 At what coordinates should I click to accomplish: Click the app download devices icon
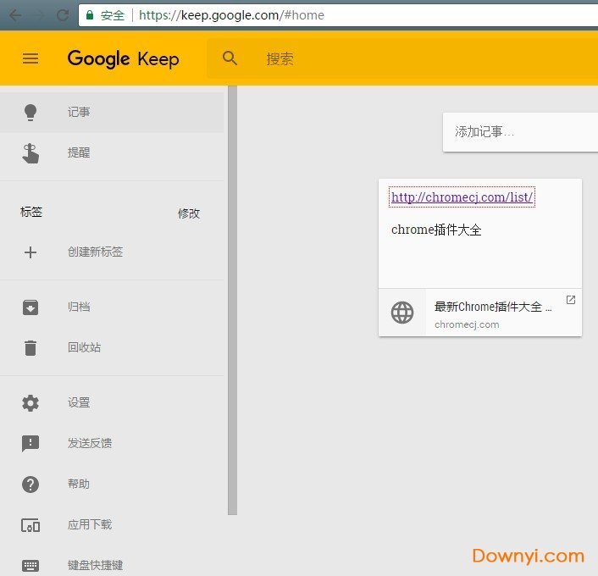pos(30,525)
